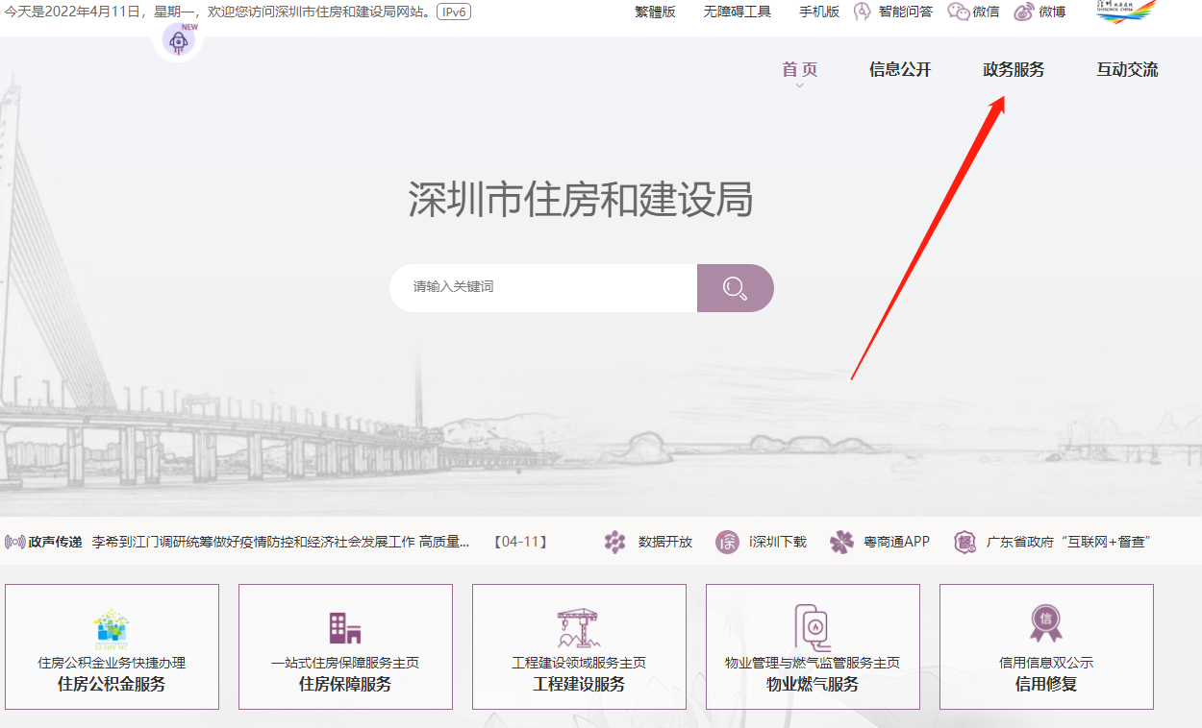Open the 工程建设服务 title
Screen dimensions: 1202x728
[x=579, y=684]
